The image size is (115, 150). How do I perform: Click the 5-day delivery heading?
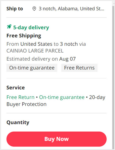(31, 28)
